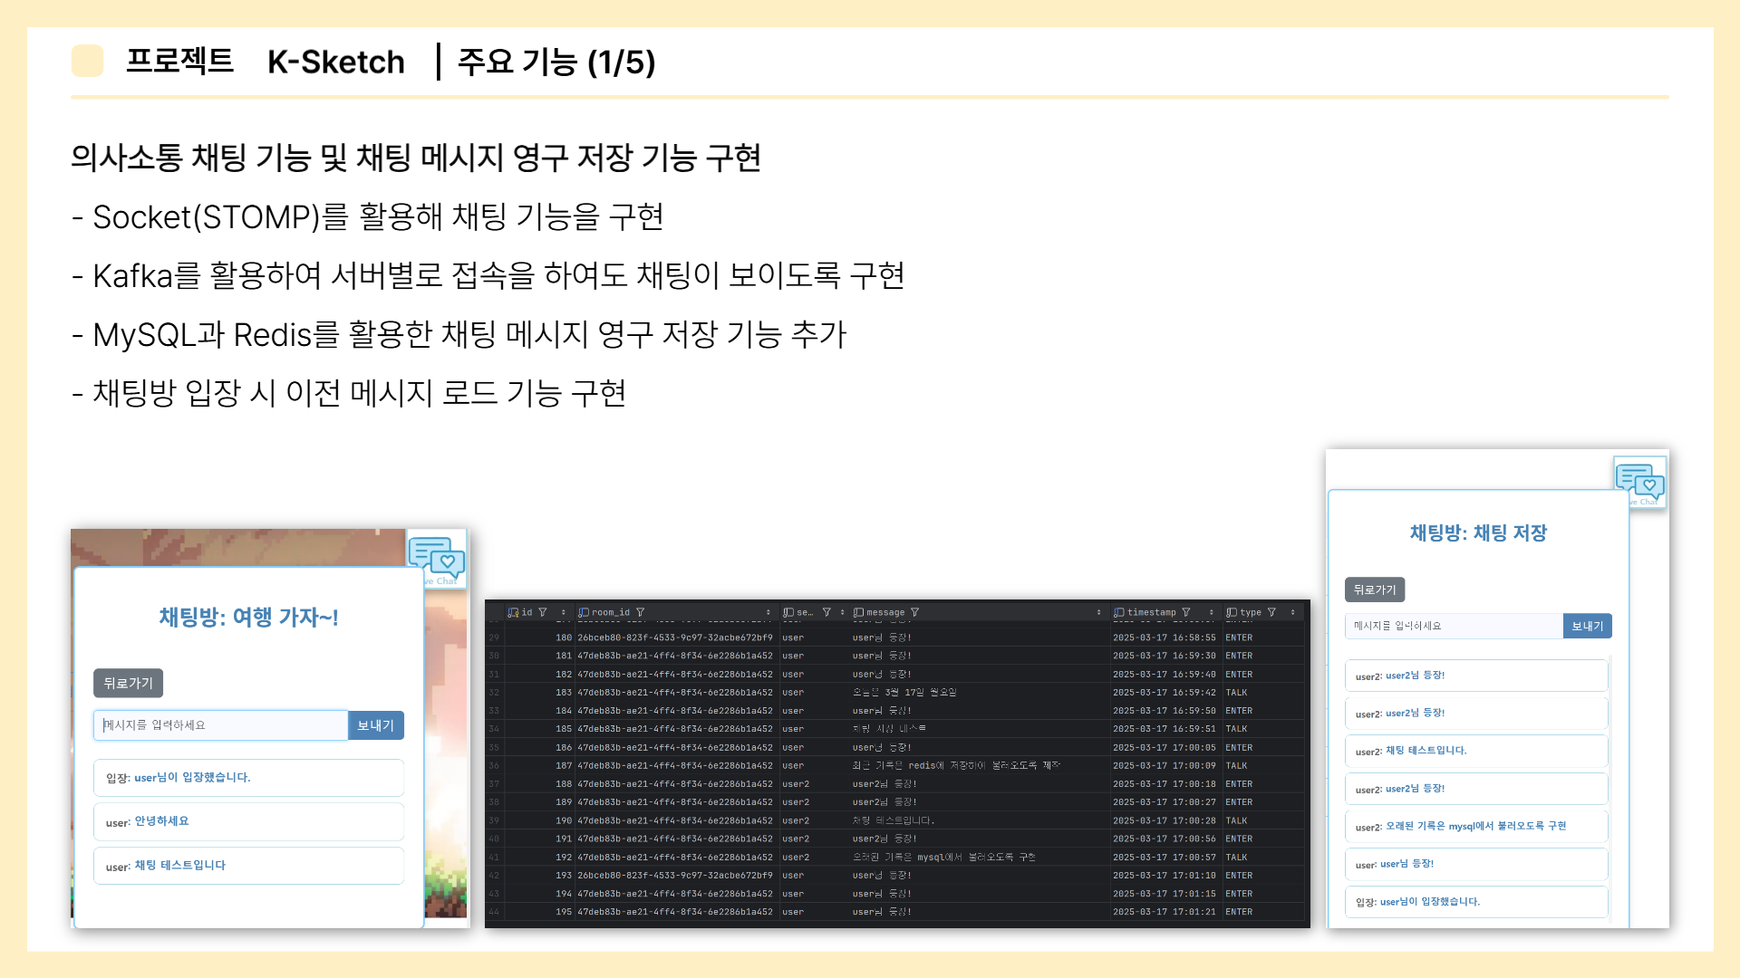Image resolution: width=1740 pixels, height=978 pixels.
Task: Click the filter icon on type column
Action: pos(1271,612)
